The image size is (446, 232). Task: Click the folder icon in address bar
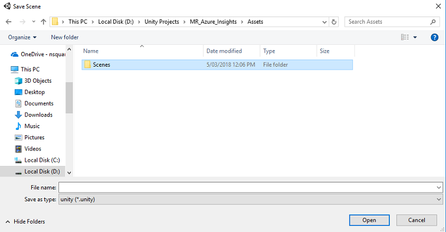(x=55, y=22)
